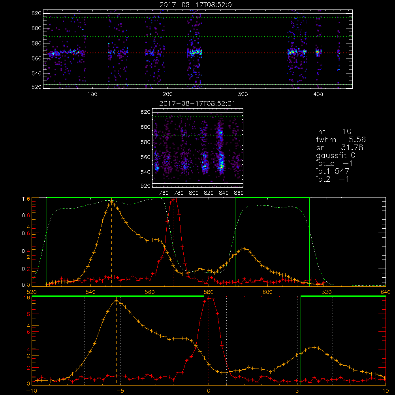
Task: Click x-axis label 520 of the profile plot
Action: tap(32, 292)
